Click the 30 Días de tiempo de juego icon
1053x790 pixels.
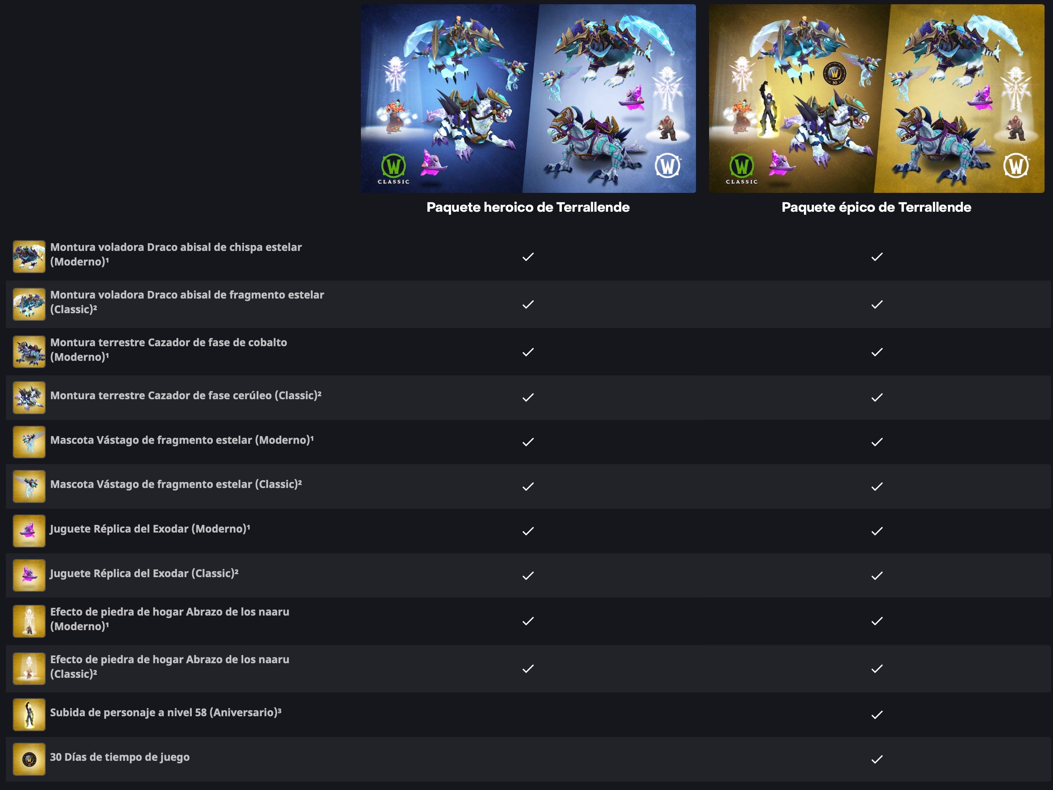pyautogui.click(x=29, y=759)
